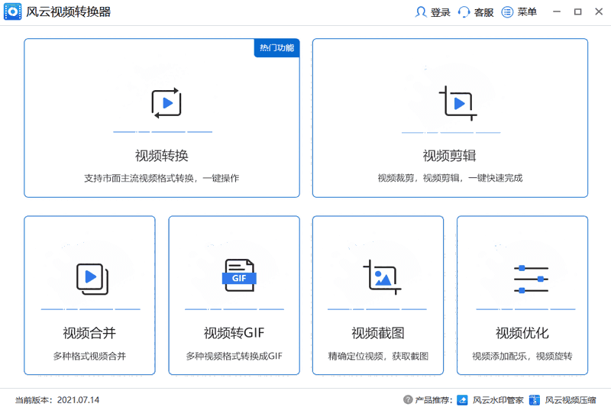611x407 pixels.
Task: Click the 登录 user icon
Action: tap(421, 12)
